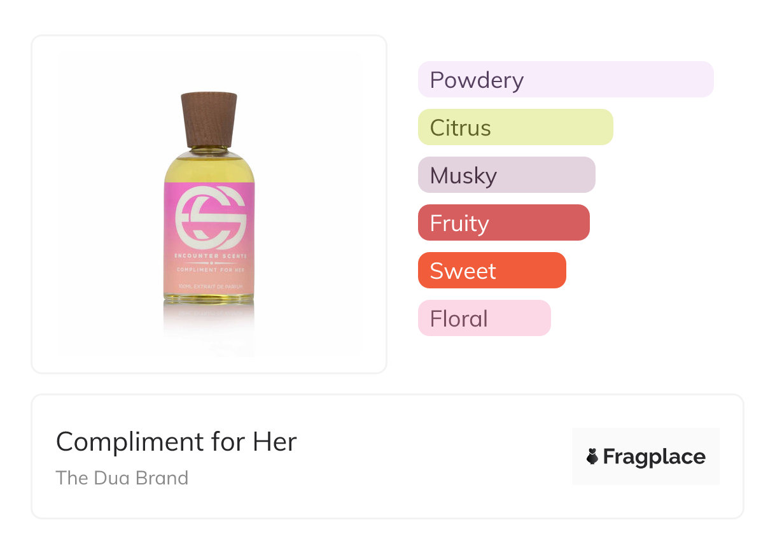Click the glass neck beneath the wooden cap

pos(209,151)
